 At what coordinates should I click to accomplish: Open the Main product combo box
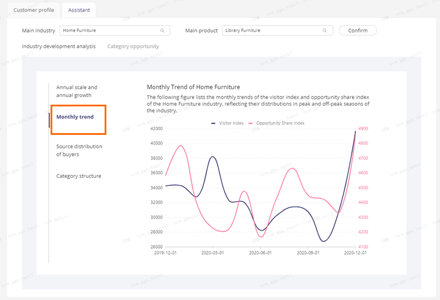273,30
